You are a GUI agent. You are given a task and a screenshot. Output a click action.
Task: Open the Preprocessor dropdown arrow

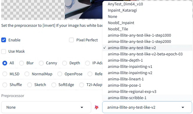point(82,107)
